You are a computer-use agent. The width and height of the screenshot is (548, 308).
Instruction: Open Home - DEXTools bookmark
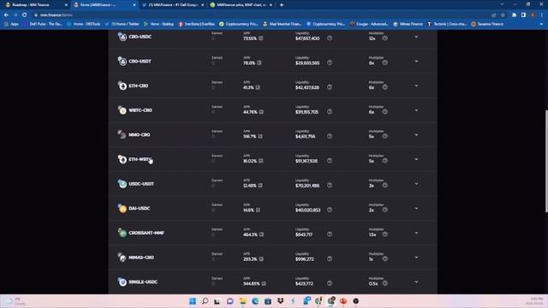coord(84,24)
